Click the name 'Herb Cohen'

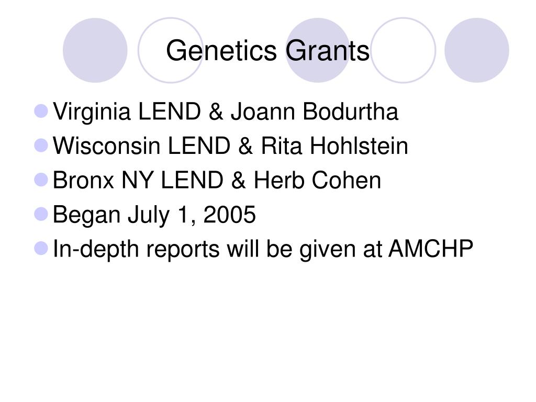317,180
